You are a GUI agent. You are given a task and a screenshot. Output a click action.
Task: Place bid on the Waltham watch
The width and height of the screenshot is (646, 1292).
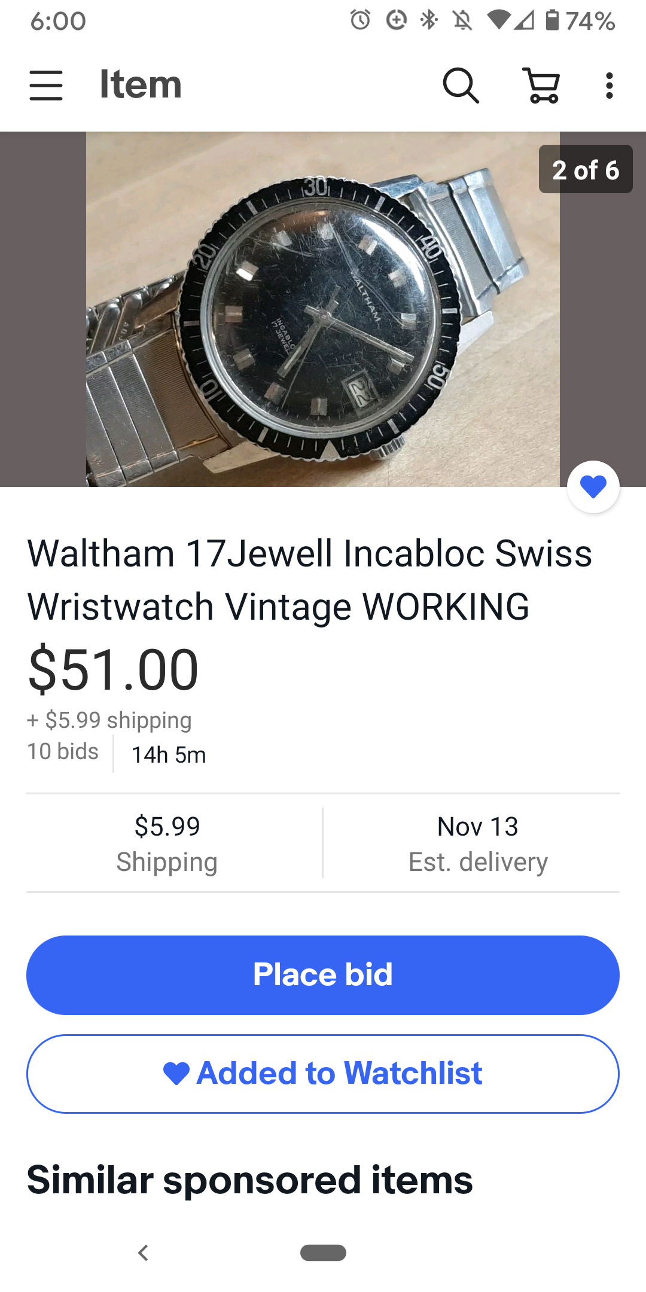323,975
